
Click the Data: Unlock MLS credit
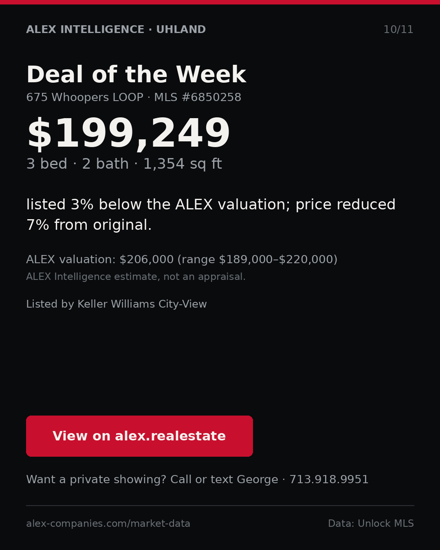tap(371, 524)
